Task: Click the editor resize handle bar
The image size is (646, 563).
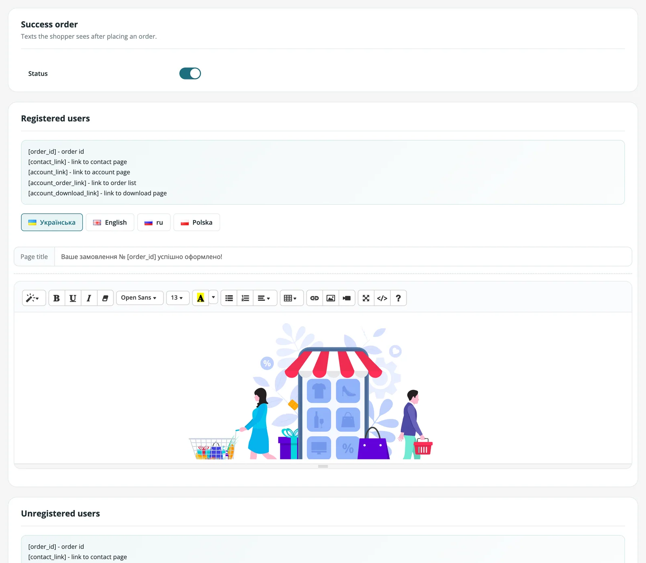Action: [x=323, y=466]
